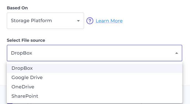Click the purple question mark help icon
Viewport: 190px width, 104px height.
pyautogui.click(x=90, y=21)
